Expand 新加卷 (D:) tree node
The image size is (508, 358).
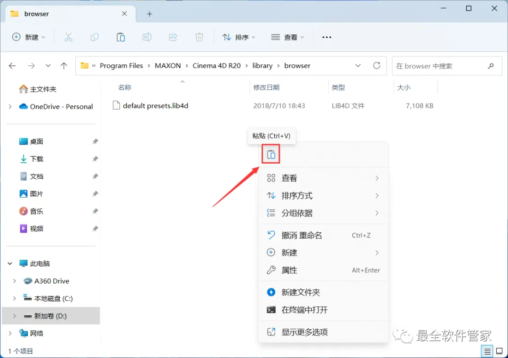14,316
